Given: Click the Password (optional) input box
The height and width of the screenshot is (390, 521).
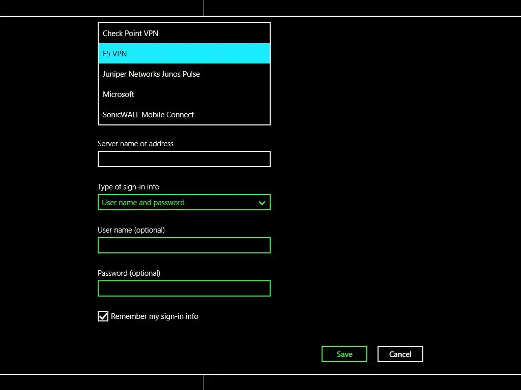Looking at the screenshot, I should click(184, 288).
